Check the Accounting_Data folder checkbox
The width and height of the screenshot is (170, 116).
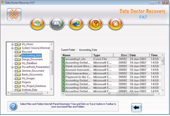coord(16,56)
